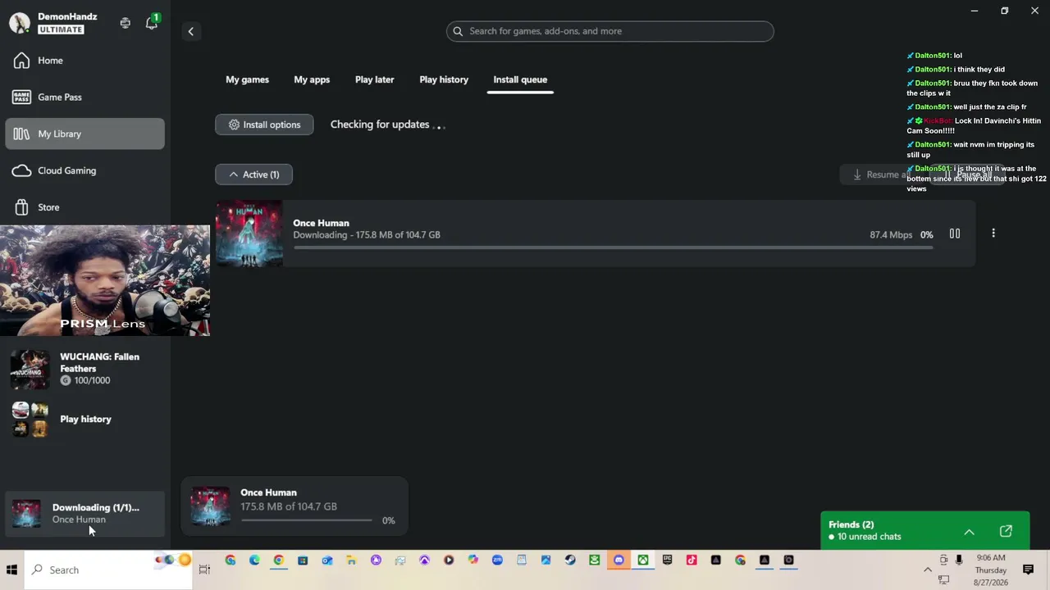Image resolution: width=1050 pixels, height=590 pixels.
Task: Click the Home house icon
Action: pyautogui.click(x=21, y=61)
